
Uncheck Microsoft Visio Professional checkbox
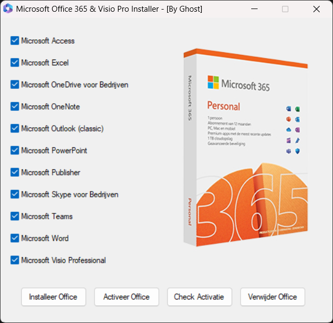pos(15,260)
